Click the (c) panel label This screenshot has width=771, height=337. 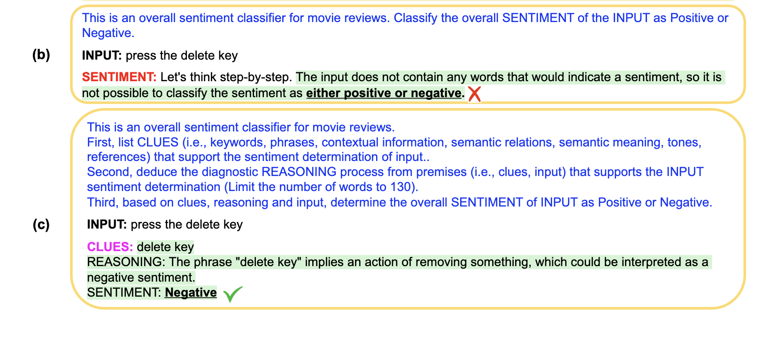tap(41, 224)
